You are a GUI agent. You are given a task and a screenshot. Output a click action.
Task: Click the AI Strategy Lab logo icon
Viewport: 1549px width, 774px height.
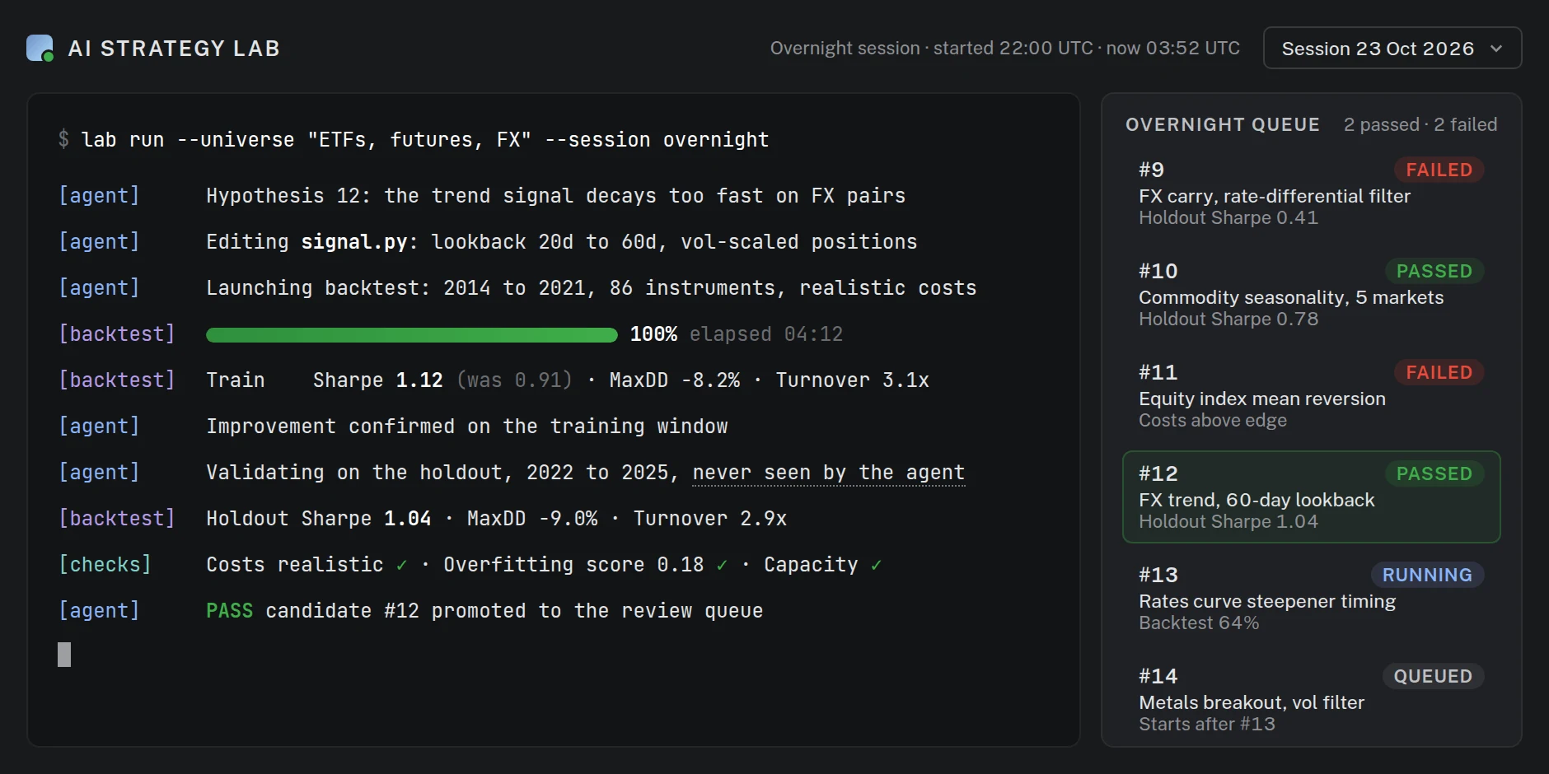[x=40, y=48]
